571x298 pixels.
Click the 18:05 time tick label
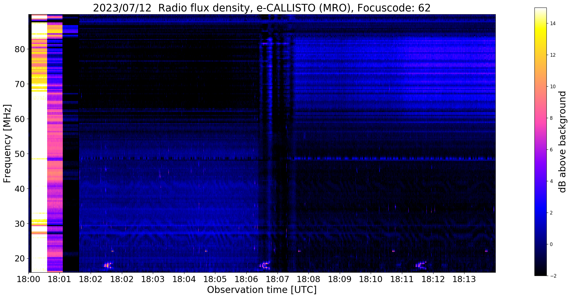pos(215,279)
